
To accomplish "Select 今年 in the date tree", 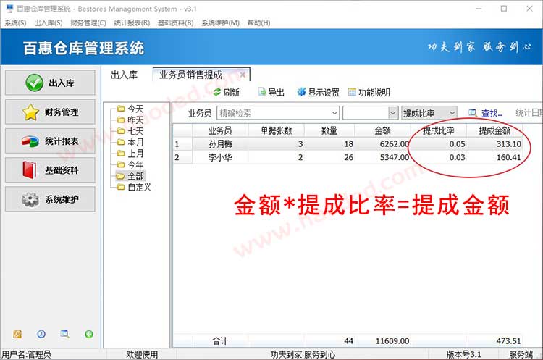I will pyautogui.click(x=135, y=164).
